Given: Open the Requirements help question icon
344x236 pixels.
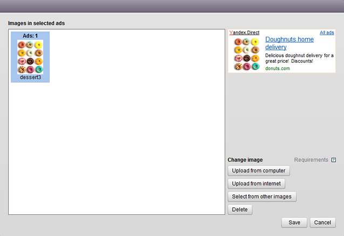Looking at the screenshot, I should click(334, 160).
